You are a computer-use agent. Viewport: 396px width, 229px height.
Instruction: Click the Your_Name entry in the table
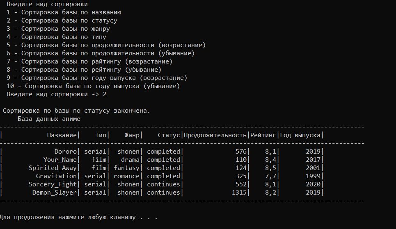tap(60, 160)
